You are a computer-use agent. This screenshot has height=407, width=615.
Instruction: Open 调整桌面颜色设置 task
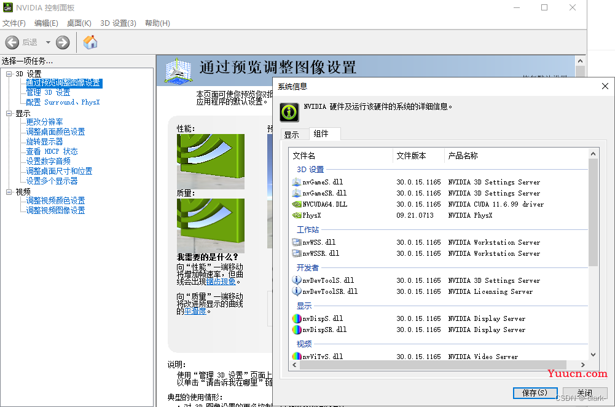point(55,132)
